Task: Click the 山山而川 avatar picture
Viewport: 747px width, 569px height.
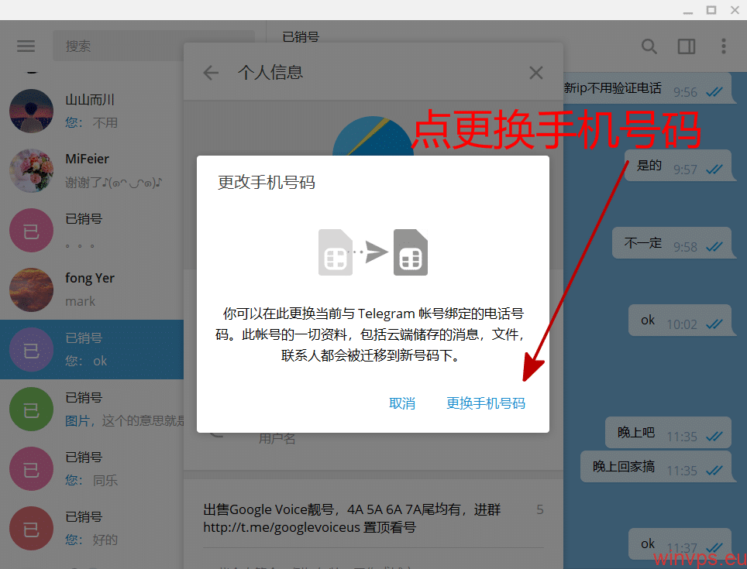Action: click(x=32, y=111)
